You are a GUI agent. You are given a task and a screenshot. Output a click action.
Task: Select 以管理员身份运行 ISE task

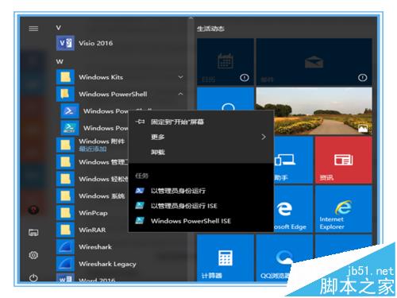(201, 206)
